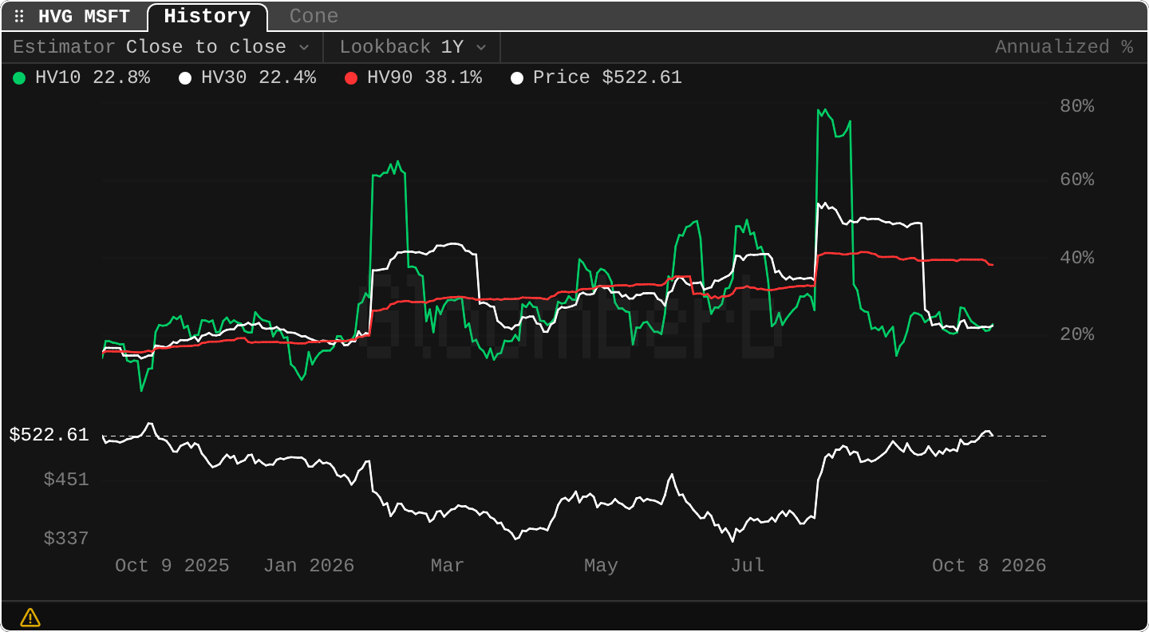Image resolution: width=1149 pixels, height=632 pixels.
Task: Click the HVG MSFT panel title
Action: (x=84, y=17)
